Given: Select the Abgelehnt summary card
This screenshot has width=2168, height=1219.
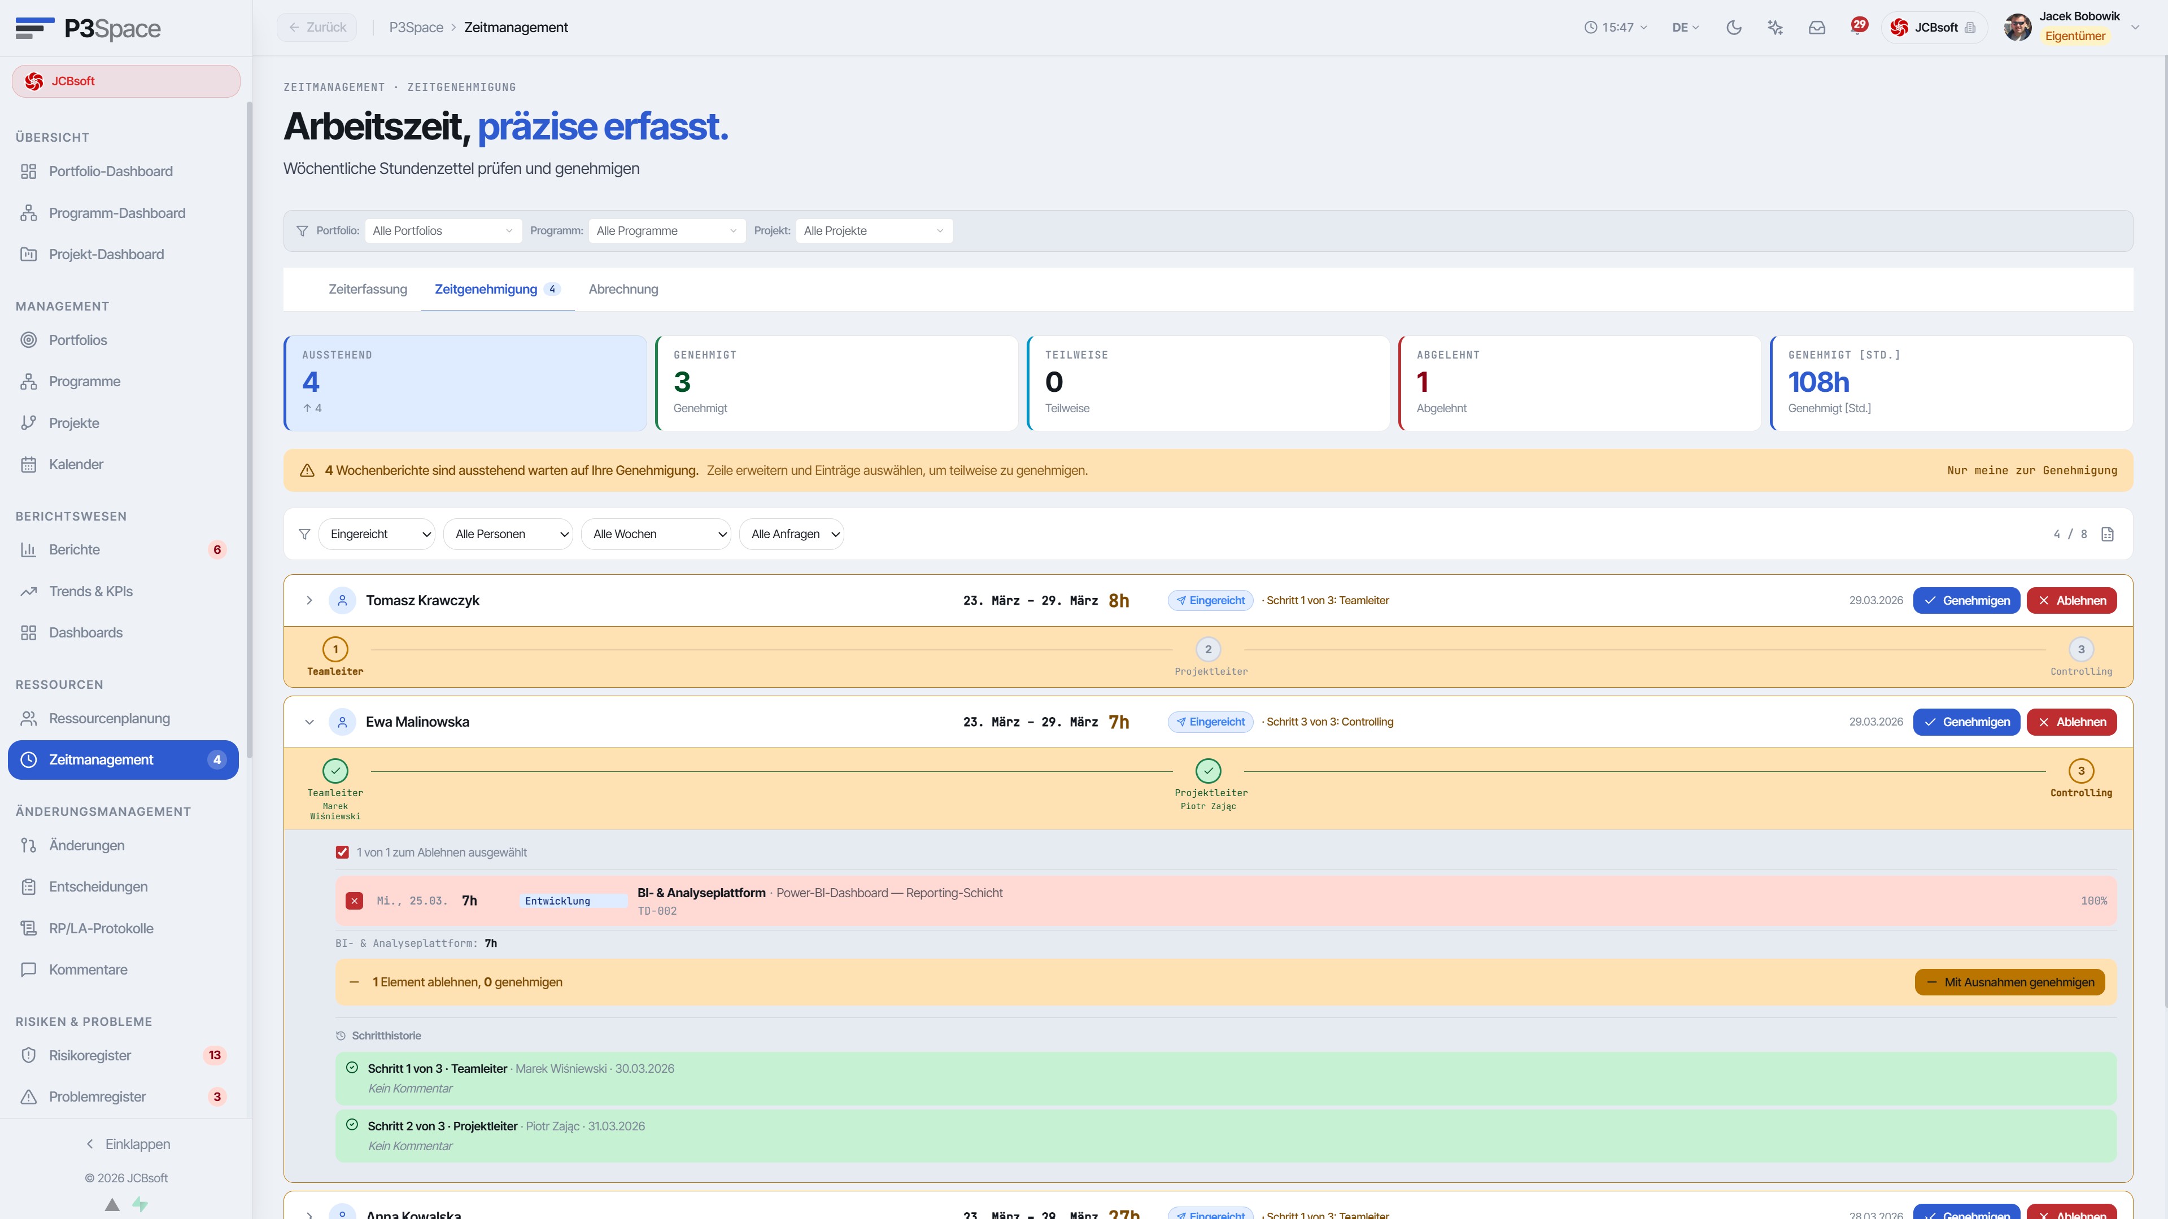Looking at the screenshot, I should point(1579,383).
